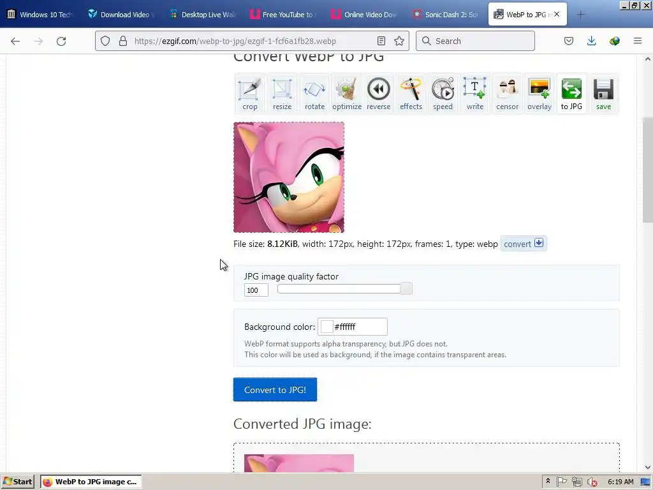
Task: Switch to Download Video tab
Action: [121, 15]
